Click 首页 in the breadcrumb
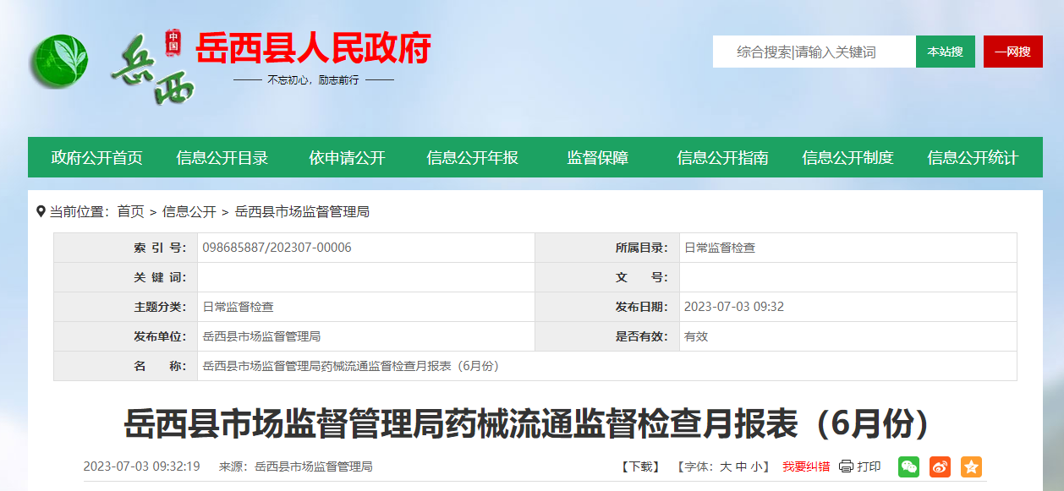 (131, 212)
